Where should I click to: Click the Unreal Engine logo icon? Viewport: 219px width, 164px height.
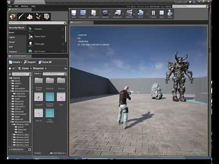point(9,2)
